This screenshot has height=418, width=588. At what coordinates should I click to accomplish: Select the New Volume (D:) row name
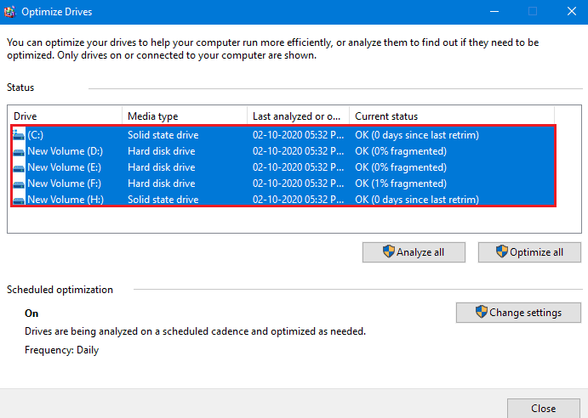[65, 151]
